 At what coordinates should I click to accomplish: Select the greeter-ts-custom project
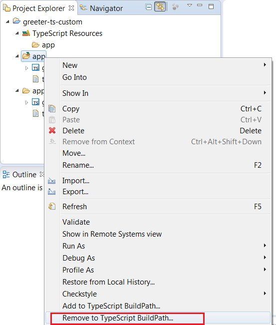[52, 22]
